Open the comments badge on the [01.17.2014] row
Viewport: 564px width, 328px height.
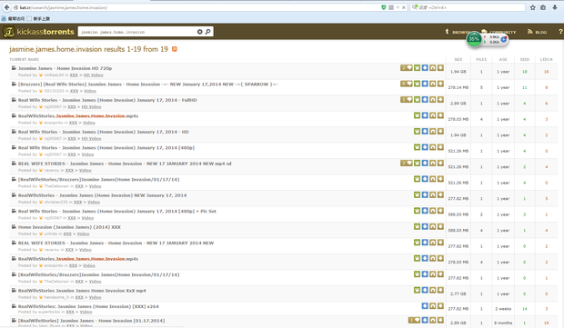click(x=414, y=320)
